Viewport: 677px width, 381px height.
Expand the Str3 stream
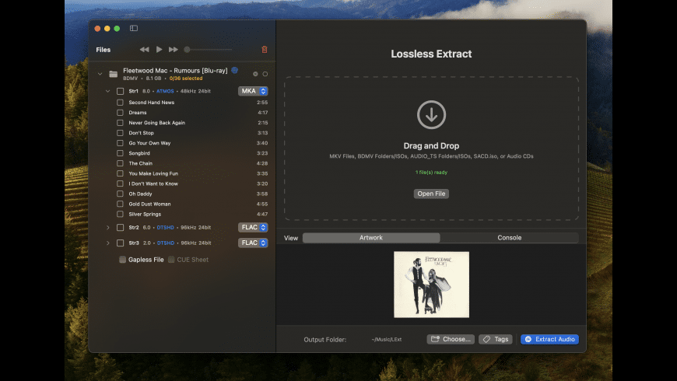108,243
